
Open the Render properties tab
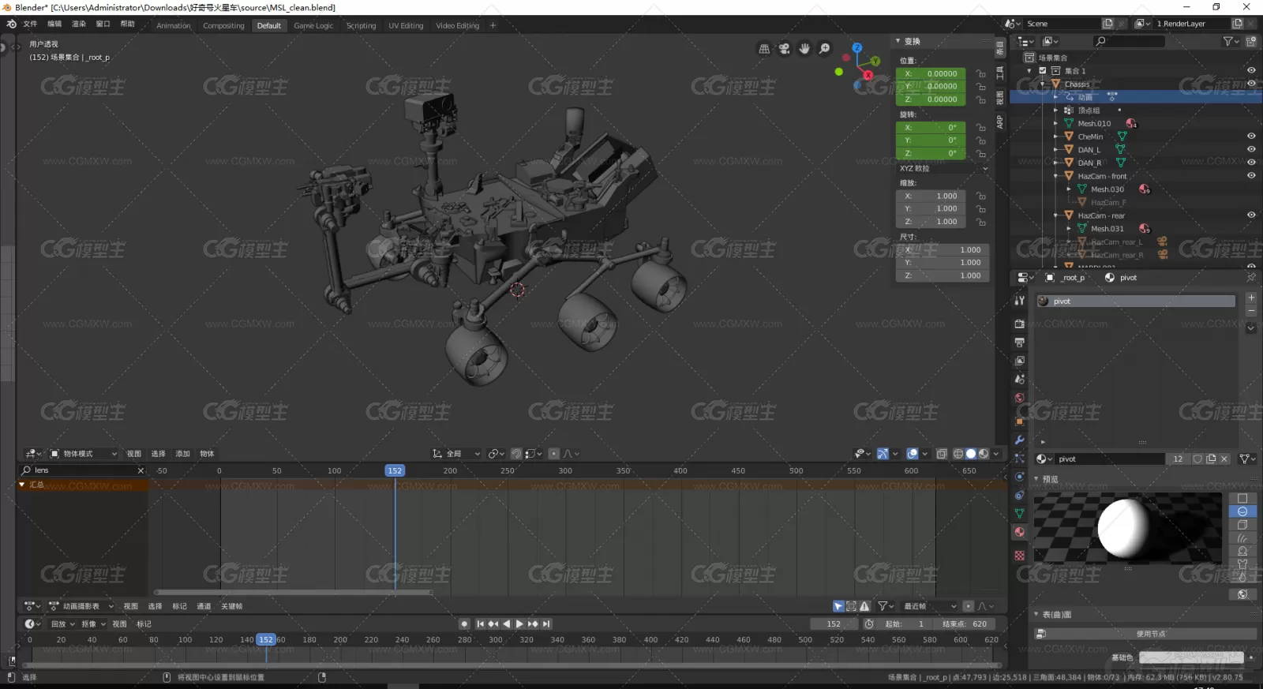[x=1020, y=324]
